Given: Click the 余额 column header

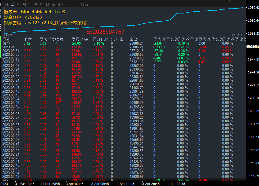Looking at the screenshot, I should point(134,40).
